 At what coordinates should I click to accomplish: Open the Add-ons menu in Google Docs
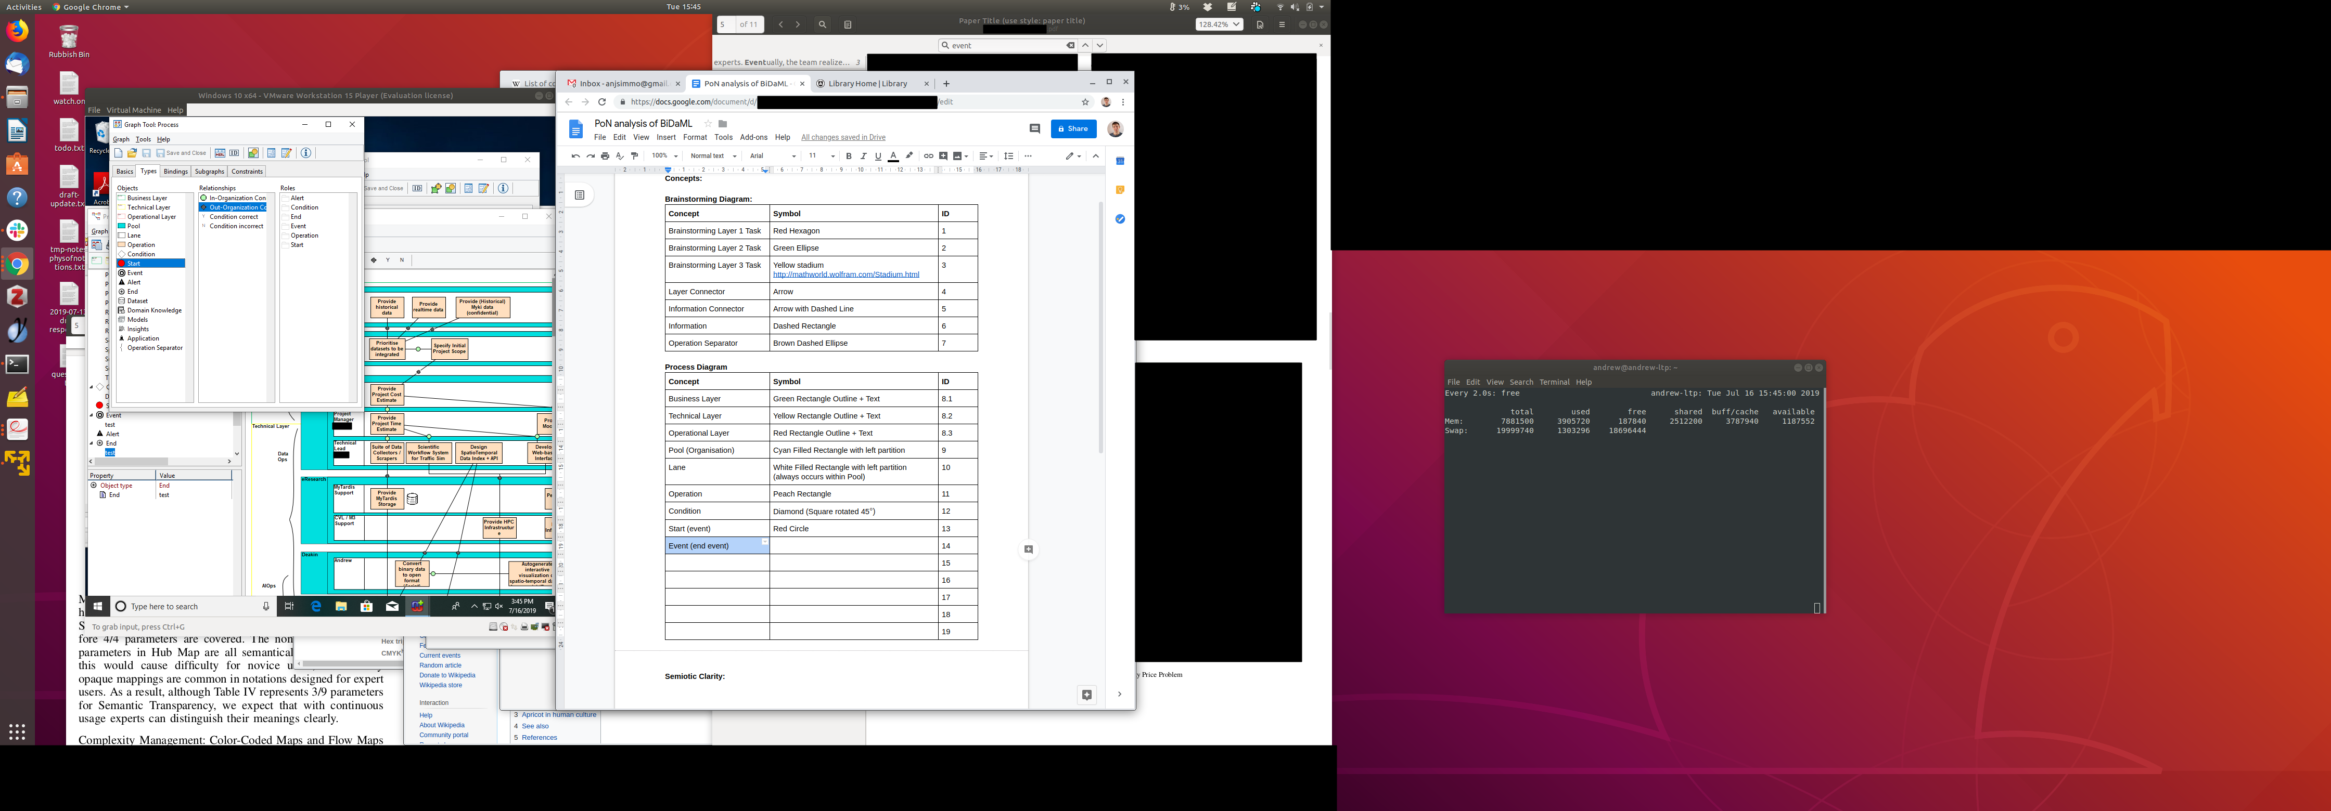[753, 137]
